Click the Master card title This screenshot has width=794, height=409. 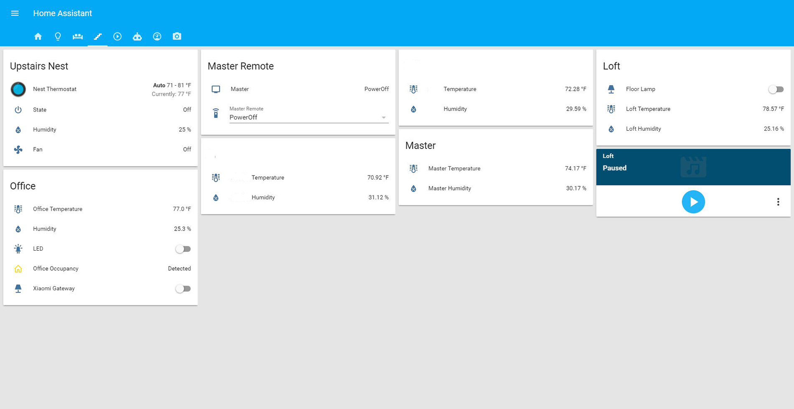point(420,145)
